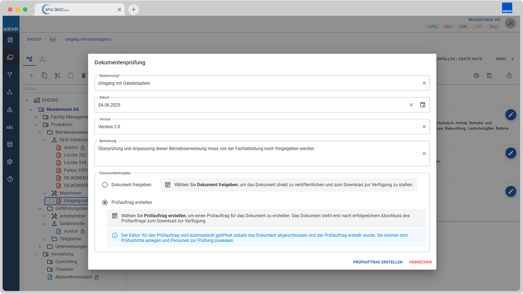The width and height of the screenshot is (523, 294).
Task: Open the documents library sidebar icon
Action: tap(10, 57)
